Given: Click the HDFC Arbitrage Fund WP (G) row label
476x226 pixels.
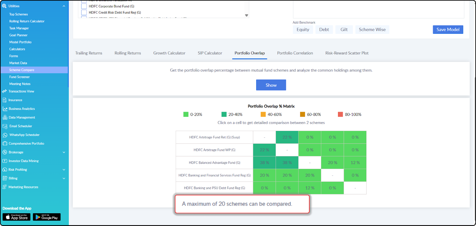Looking at the screenshot, I should click(x=214, y=150).
